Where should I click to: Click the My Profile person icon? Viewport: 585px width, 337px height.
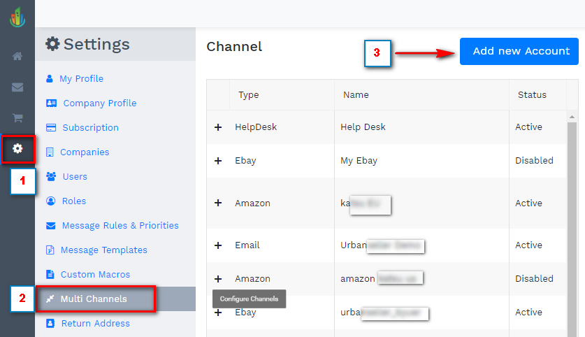click(x=49, y=79)
